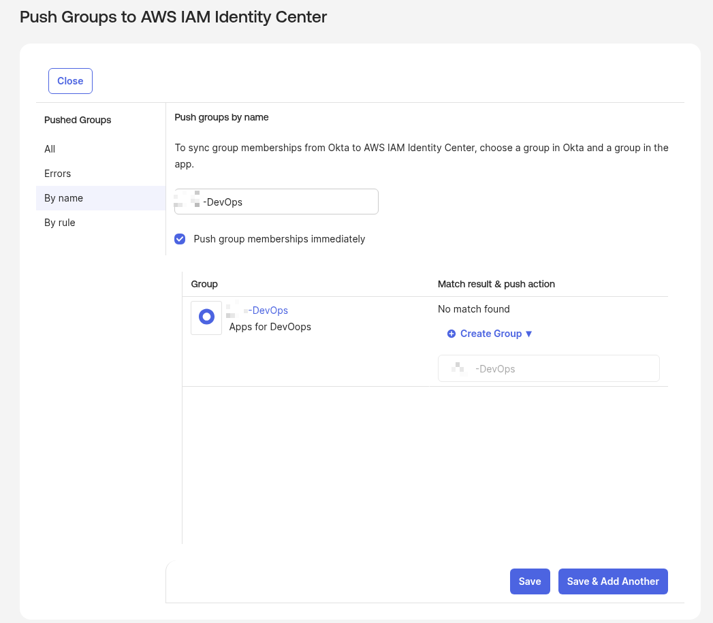The width and height of the screenshot is (713, 623).
Task: Click the 'No match found' status text
Action: [x=474, y=309]
